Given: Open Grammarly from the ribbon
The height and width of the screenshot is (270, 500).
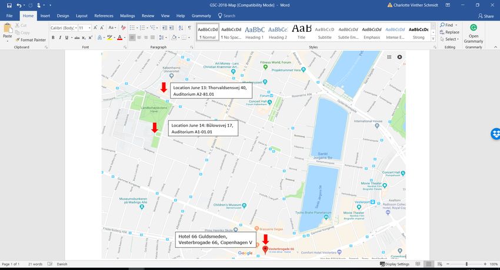Looking at the screenshot, I should tap(473, 33).
